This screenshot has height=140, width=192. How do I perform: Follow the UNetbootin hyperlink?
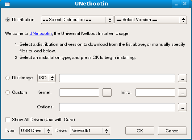[41, 33]
